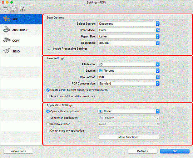193x158 pixels.
Task: Click the disabled None folder dropdown
Action: (x=128, y=124)
